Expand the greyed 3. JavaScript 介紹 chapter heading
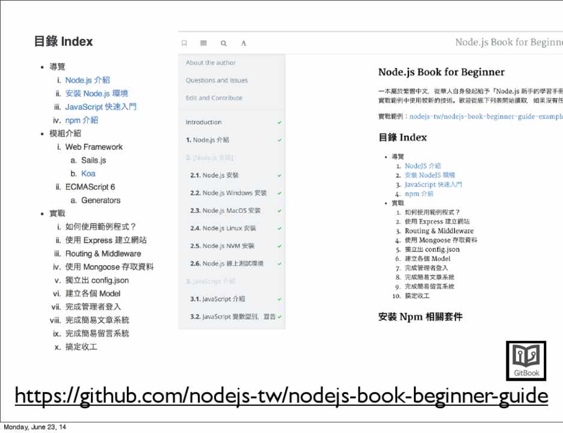The width and height of the screenshot is (563, 433). pyautogui.click(x=211, y=281)
